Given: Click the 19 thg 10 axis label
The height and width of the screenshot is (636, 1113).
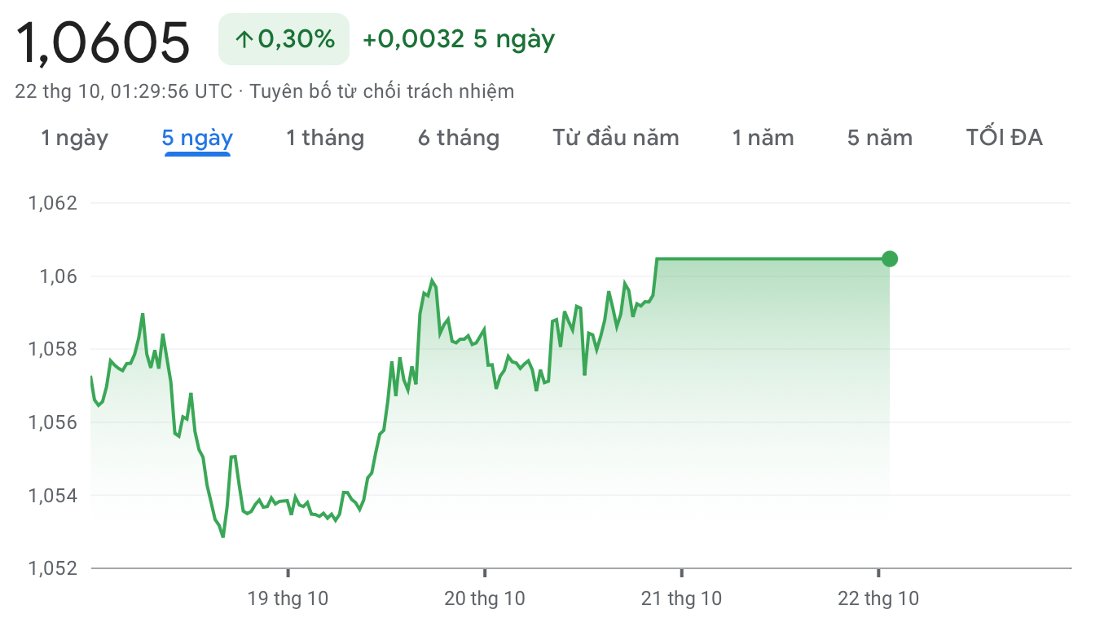Looking at the screenshot, I should coord(288,599).
